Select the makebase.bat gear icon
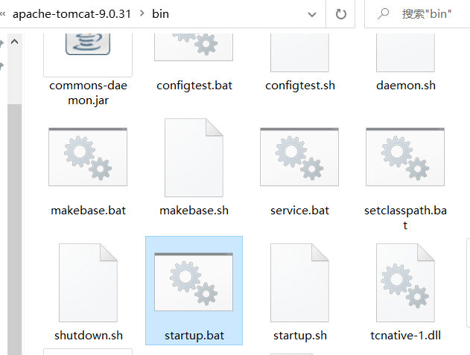This screenshot has height=355, width=470. tap(88, 157)
